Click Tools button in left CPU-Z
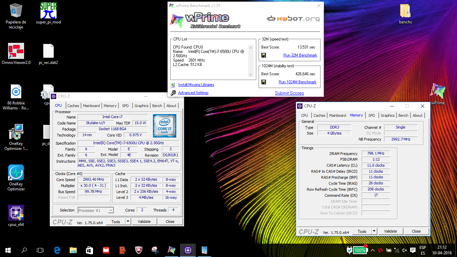Viewport: 457px width, 257px height. coord(116,222)
